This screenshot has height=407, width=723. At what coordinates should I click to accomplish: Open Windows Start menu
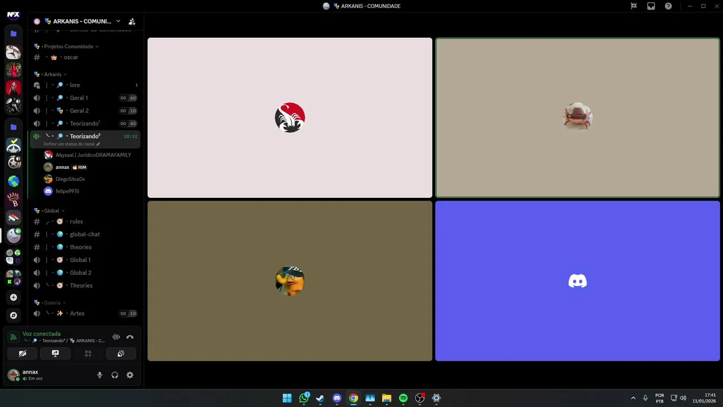pyautogui.click(x=287, y=398)
